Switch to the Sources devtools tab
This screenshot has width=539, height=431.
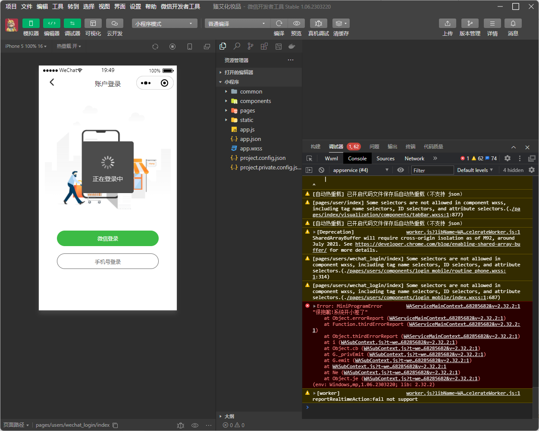tap(385, 158)
